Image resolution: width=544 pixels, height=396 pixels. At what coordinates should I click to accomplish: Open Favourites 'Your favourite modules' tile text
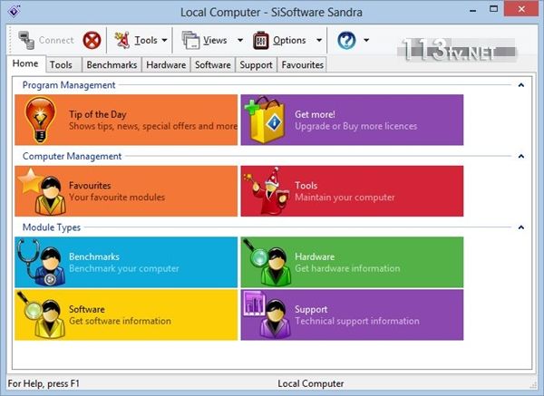point(117,191)
